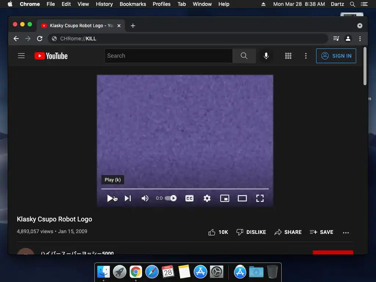376x282 pixels.
Task: Click the magnifier search button
Action: click(244, 56)
